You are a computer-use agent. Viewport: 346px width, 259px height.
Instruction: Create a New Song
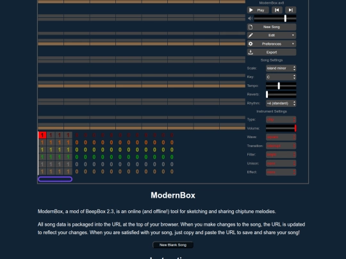272,27
